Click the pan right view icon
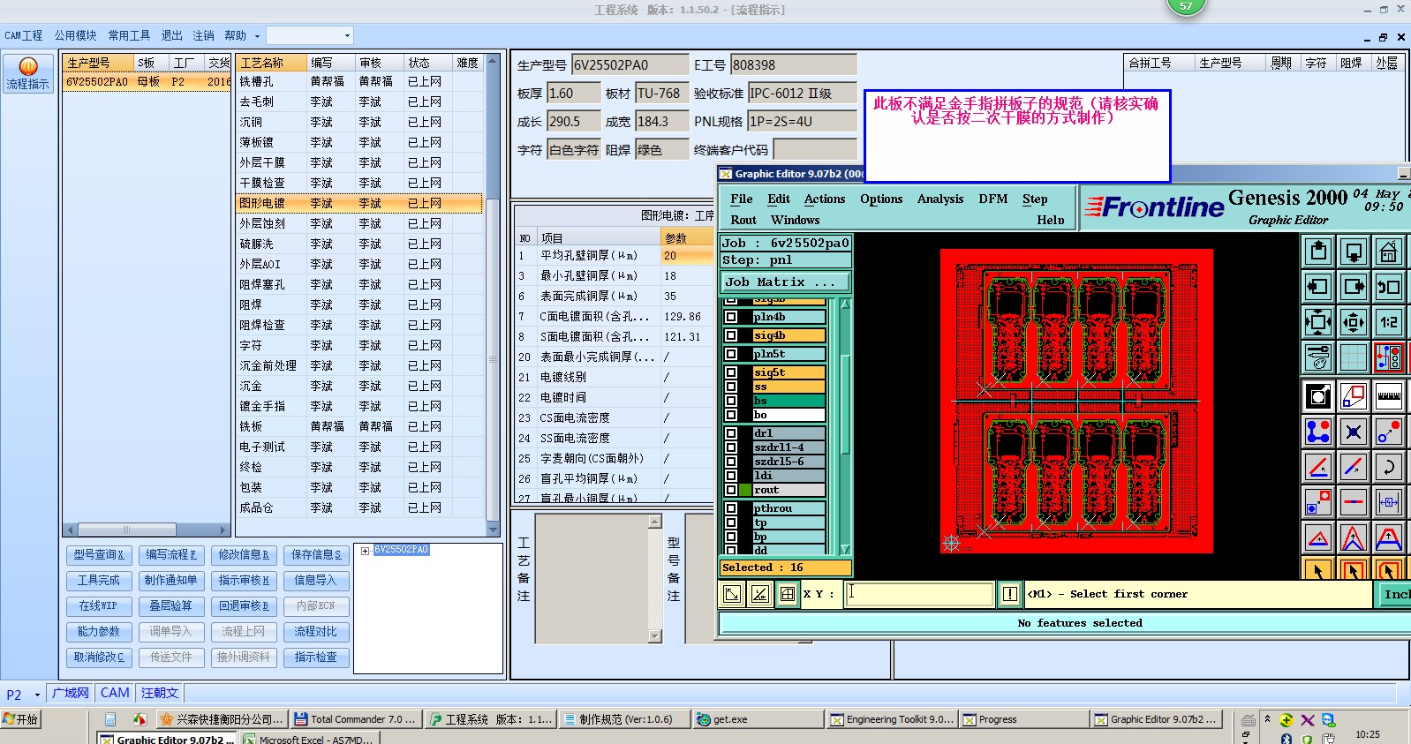 tap(1354, 287)
